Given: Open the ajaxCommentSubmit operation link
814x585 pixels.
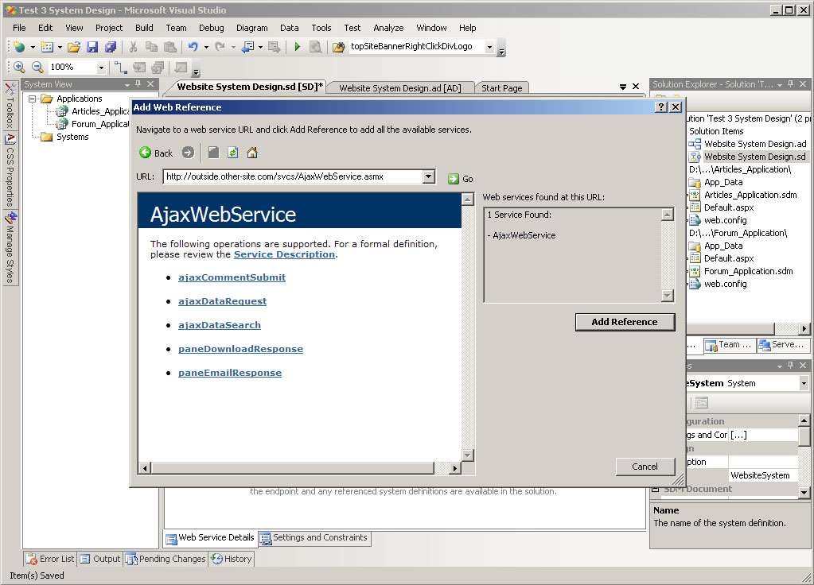Looking at the screenshot, I should [x=232, y=277].
